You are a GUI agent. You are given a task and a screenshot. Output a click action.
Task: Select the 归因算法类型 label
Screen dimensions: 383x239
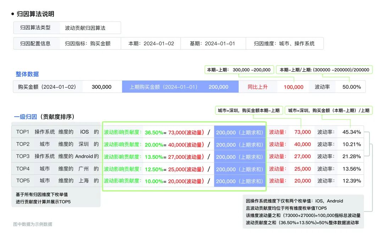coord(35,28)
